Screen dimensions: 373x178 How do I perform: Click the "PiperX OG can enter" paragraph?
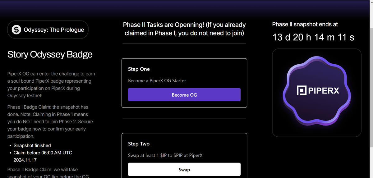51,85
